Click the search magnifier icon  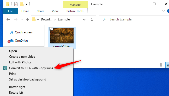point(105,19)
